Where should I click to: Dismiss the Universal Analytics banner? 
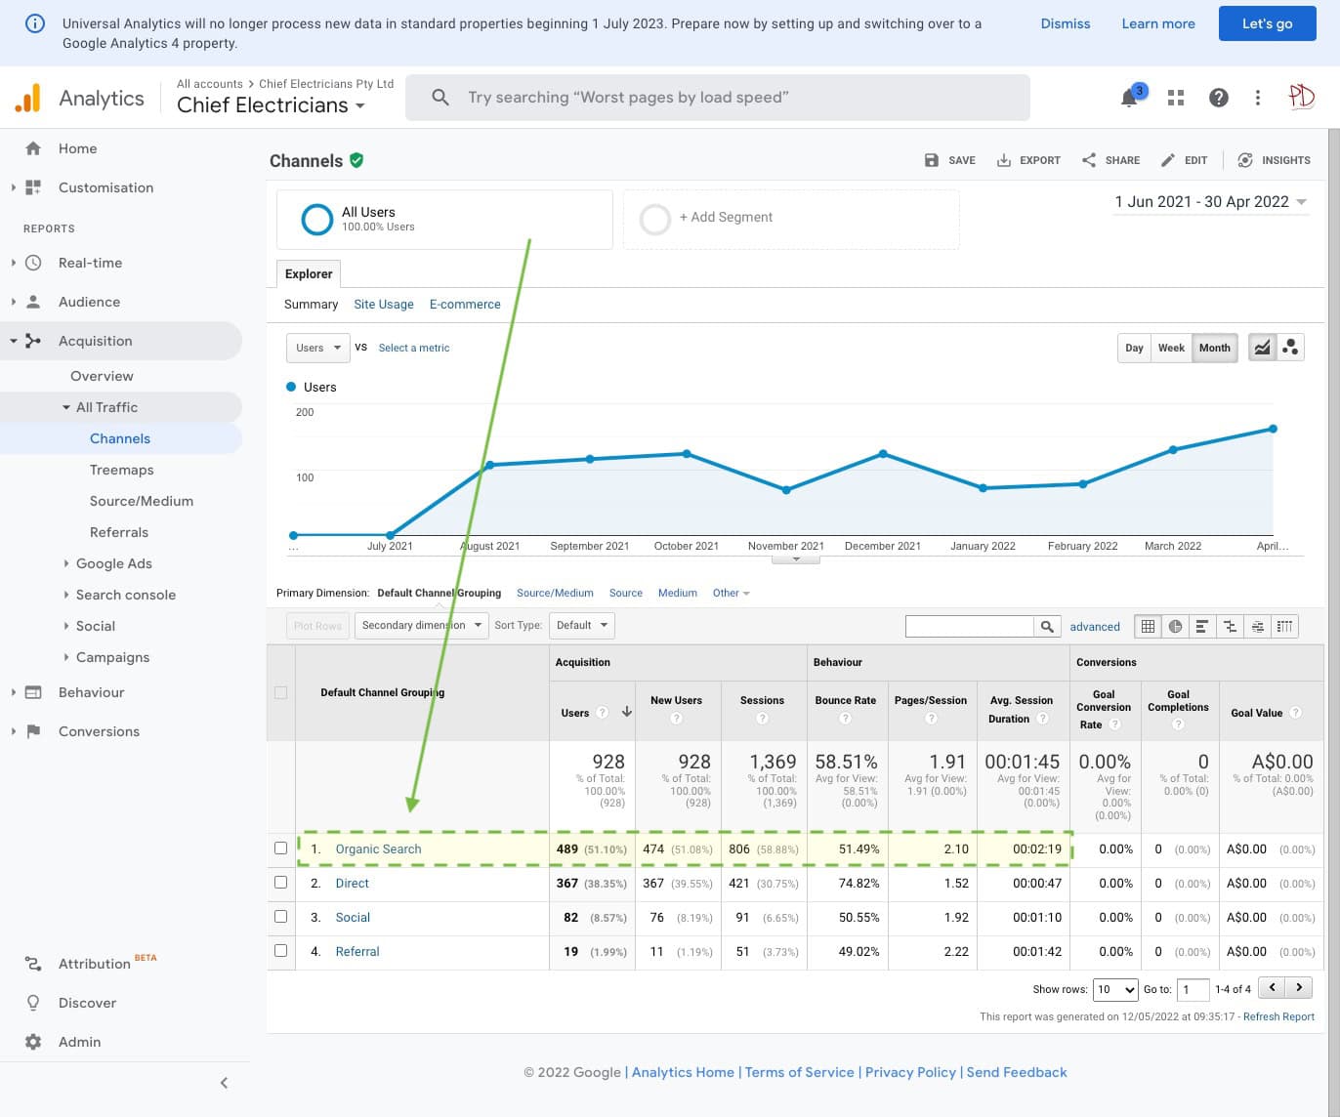[1066, 23]
